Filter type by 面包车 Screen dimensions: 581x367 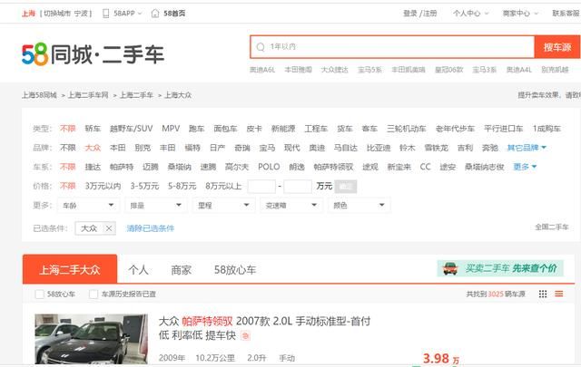point(225,129)
